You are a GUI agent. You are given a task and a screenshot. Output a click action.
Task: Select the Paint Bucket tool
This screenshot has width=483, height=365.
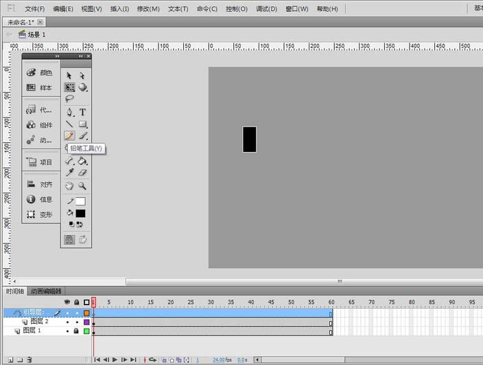point(82,161)
